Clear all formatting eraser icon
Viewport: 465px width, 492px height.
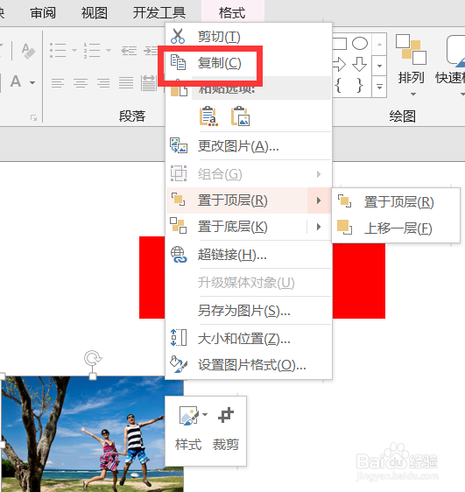[x=28, y=51]
